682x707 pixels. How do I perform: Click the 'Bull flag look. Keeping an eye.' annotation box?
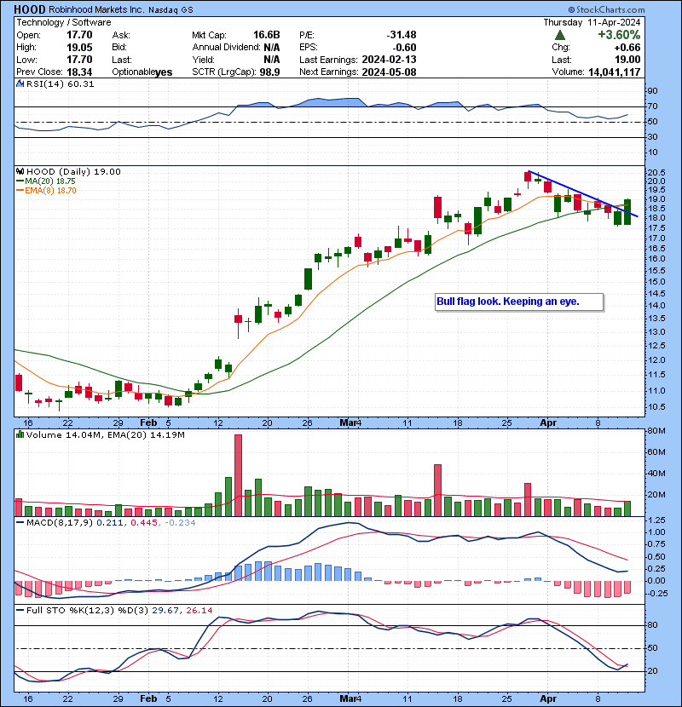click(519, 302)
